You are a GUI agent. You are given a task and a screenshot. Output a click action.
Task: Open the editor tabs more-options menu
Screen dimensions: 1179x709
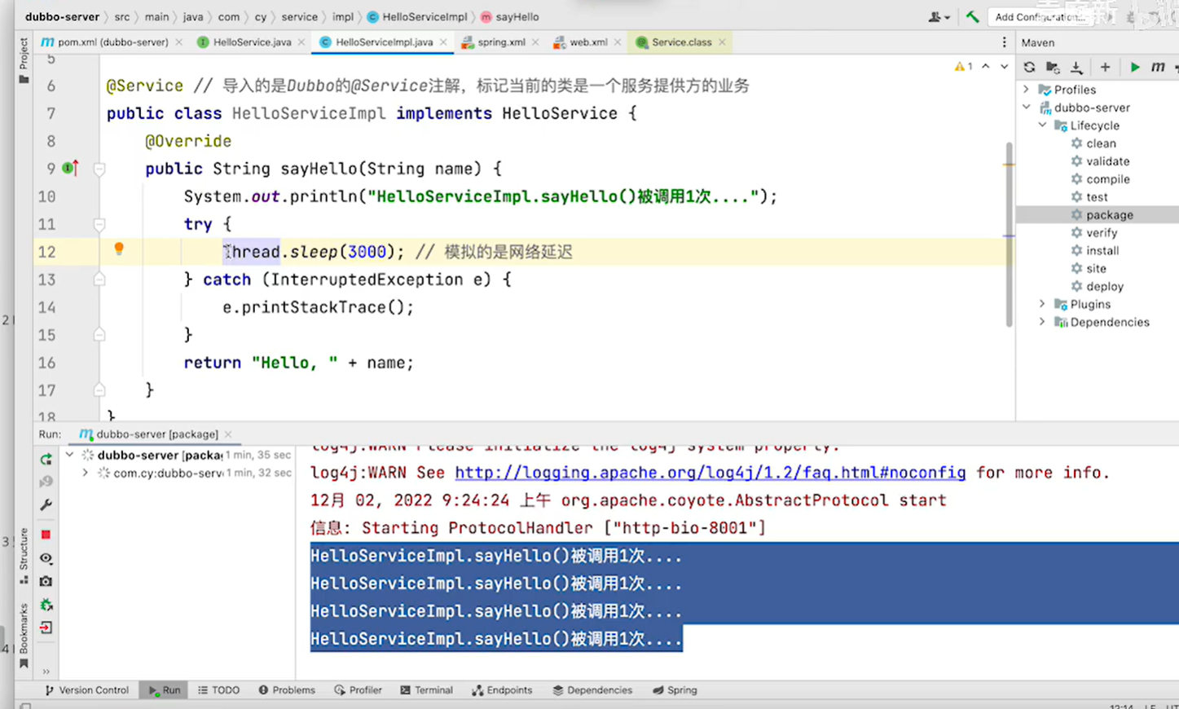click(x=1004, y=42)
